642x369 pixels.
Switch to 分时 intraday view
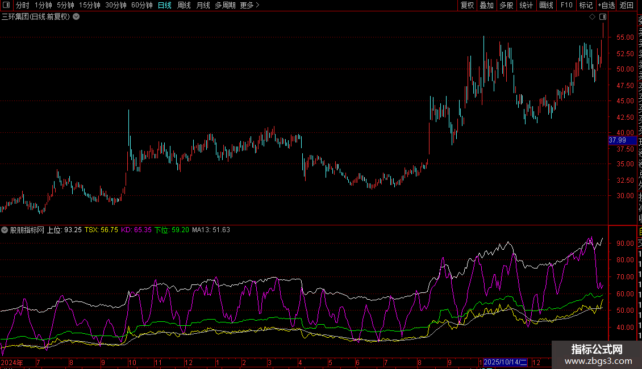point(23,5)
